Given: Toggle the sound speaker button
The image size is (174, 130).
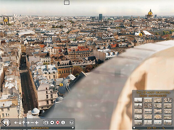Looking at the screenshot, I should click(x=52, y=123).
